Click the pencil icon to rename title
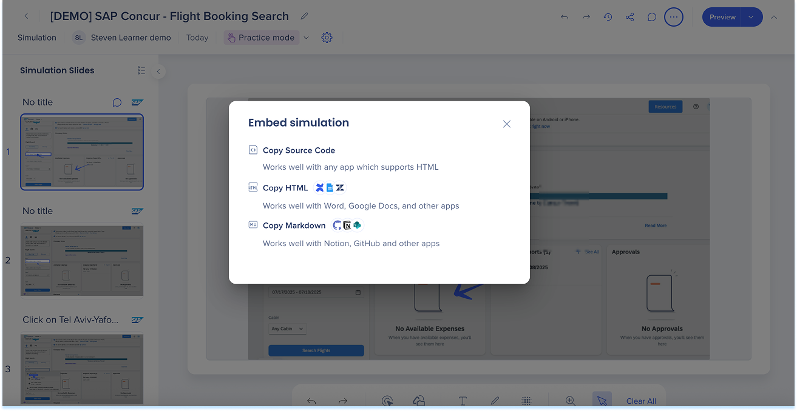 tap(305, 16)
